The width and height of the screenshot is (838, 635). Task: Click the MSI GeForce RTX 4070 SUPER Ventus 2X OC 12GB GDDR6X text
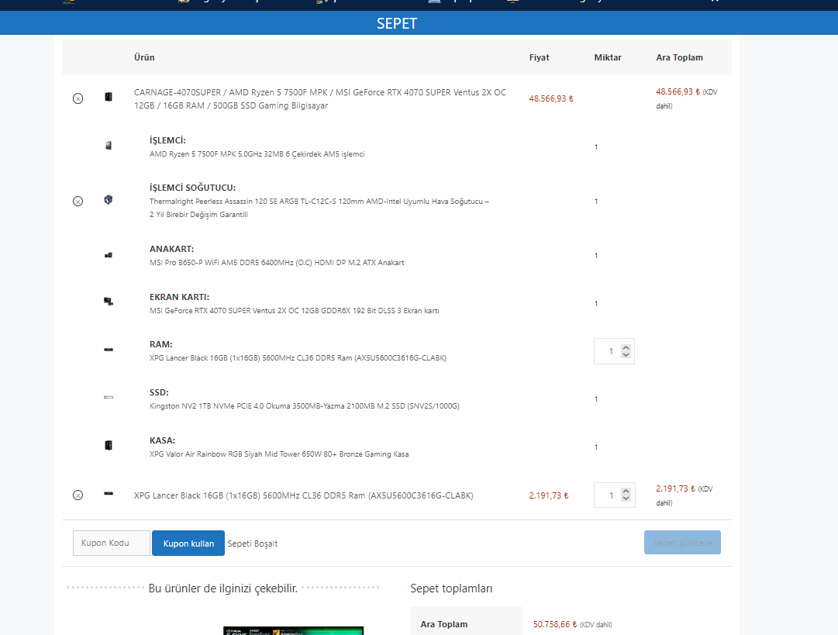pyautogui.click(x=295, y=311)
